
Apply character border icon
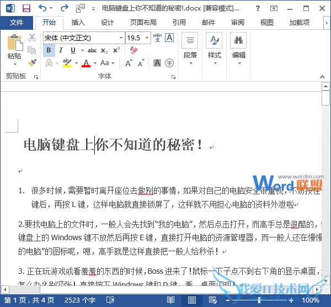tap(169, 38)
